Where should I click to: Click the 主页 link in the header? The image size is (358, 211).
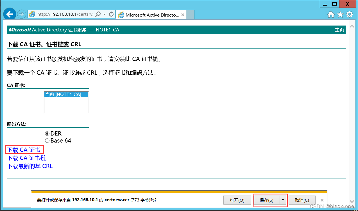(339, 30)
